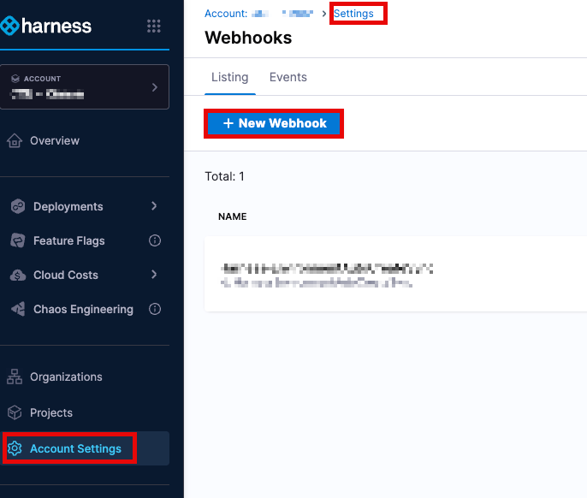Show info for Chaos Engineering
This screenshot has width=587, height=498.
pyautogui.click(x=155, y=309)
